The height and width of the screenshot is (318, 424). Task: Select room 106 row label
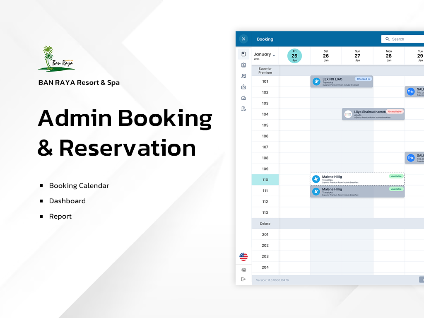(265, 136)
